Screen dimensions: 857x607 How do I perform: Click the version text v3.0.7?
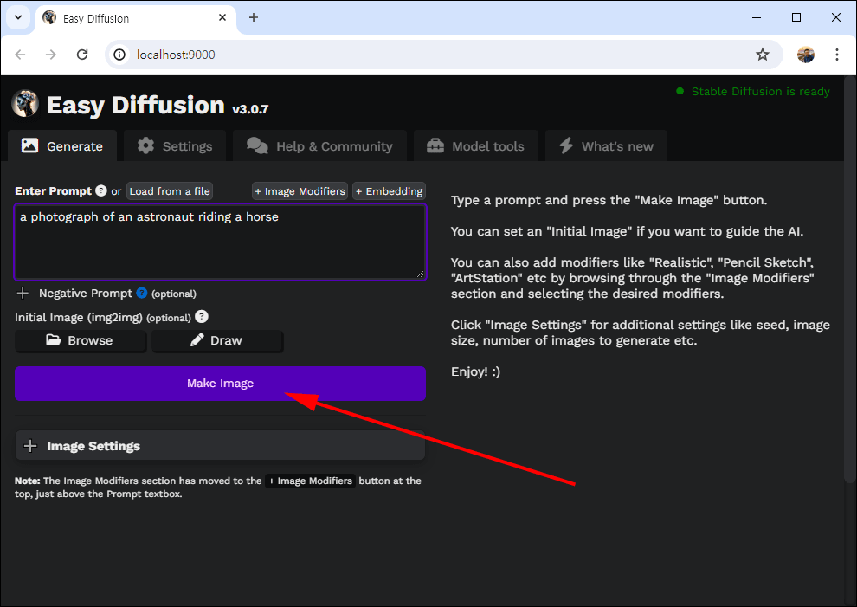point(250,109)
